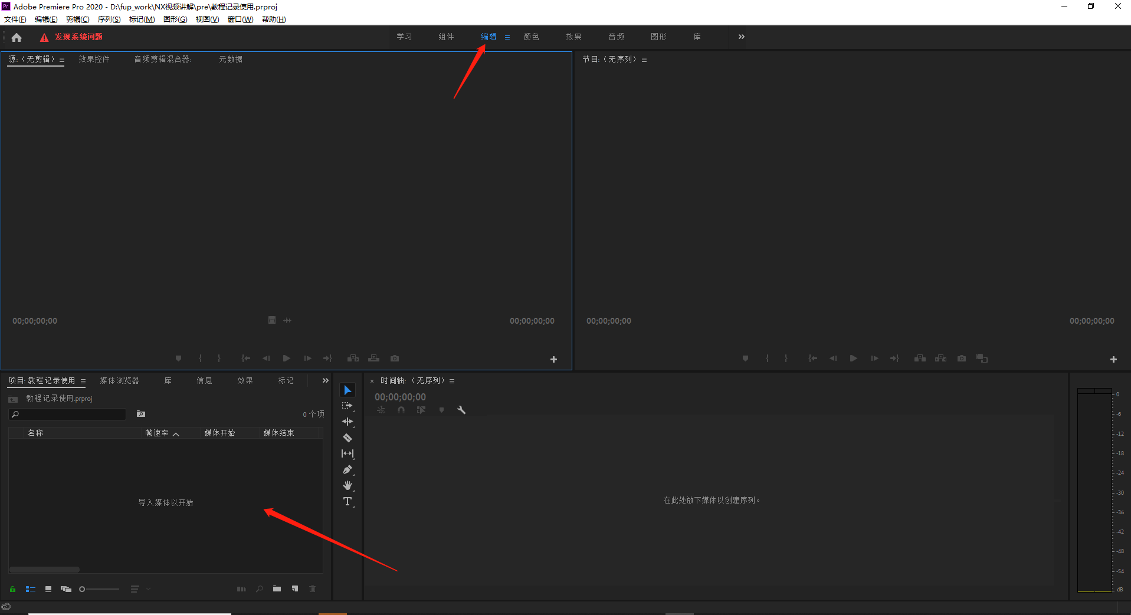Go to In point in Program monitor
The image size is (1131, 615).
click(812, 359)
